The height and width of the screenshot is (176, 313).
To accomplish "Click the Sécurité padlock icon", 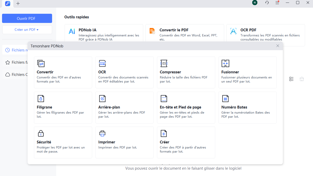I will [41, 133].
